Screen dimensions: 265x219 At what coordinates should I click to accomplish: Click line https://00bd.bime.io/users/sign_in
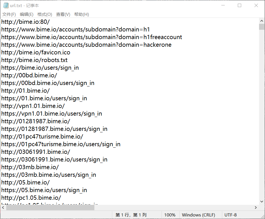pyautogui.click(x=48, y=83)
